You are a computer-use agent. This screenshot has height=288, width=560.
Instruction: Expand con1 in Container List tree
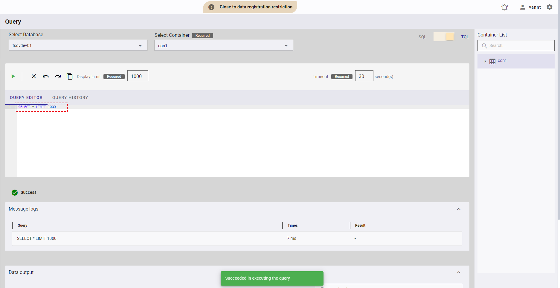(x=485, y=61)
